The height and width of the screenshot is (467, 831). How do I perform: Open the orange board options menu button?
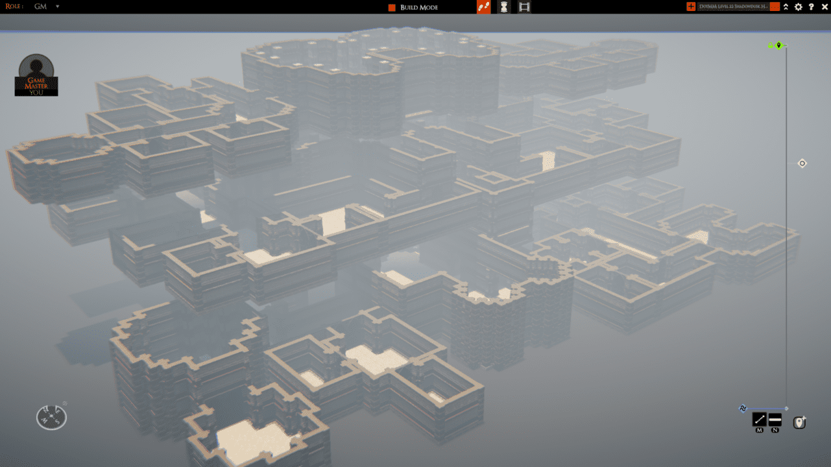pos(775,6)
